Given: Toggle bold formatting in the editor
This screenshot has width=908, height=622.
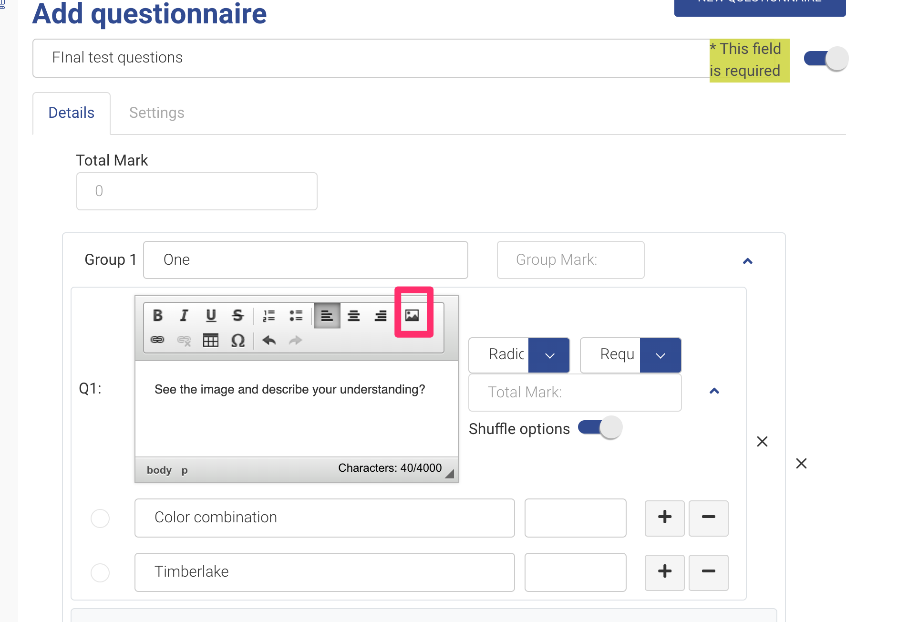Looking at the screenshot, I should pyautogui.click(x=158, y=315).
